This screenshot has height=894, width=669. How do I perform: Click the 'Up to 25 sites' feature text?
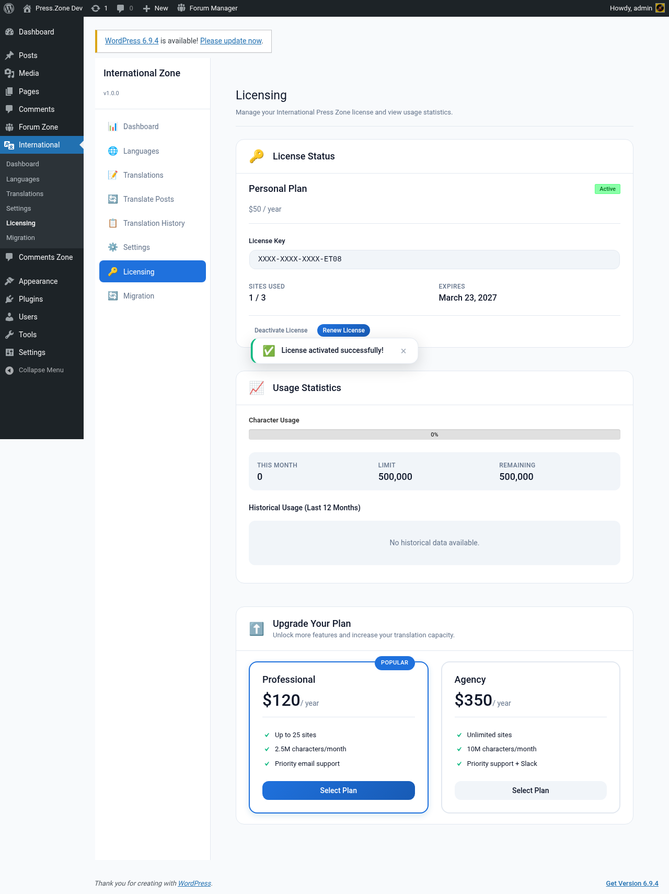click(295, 735)
